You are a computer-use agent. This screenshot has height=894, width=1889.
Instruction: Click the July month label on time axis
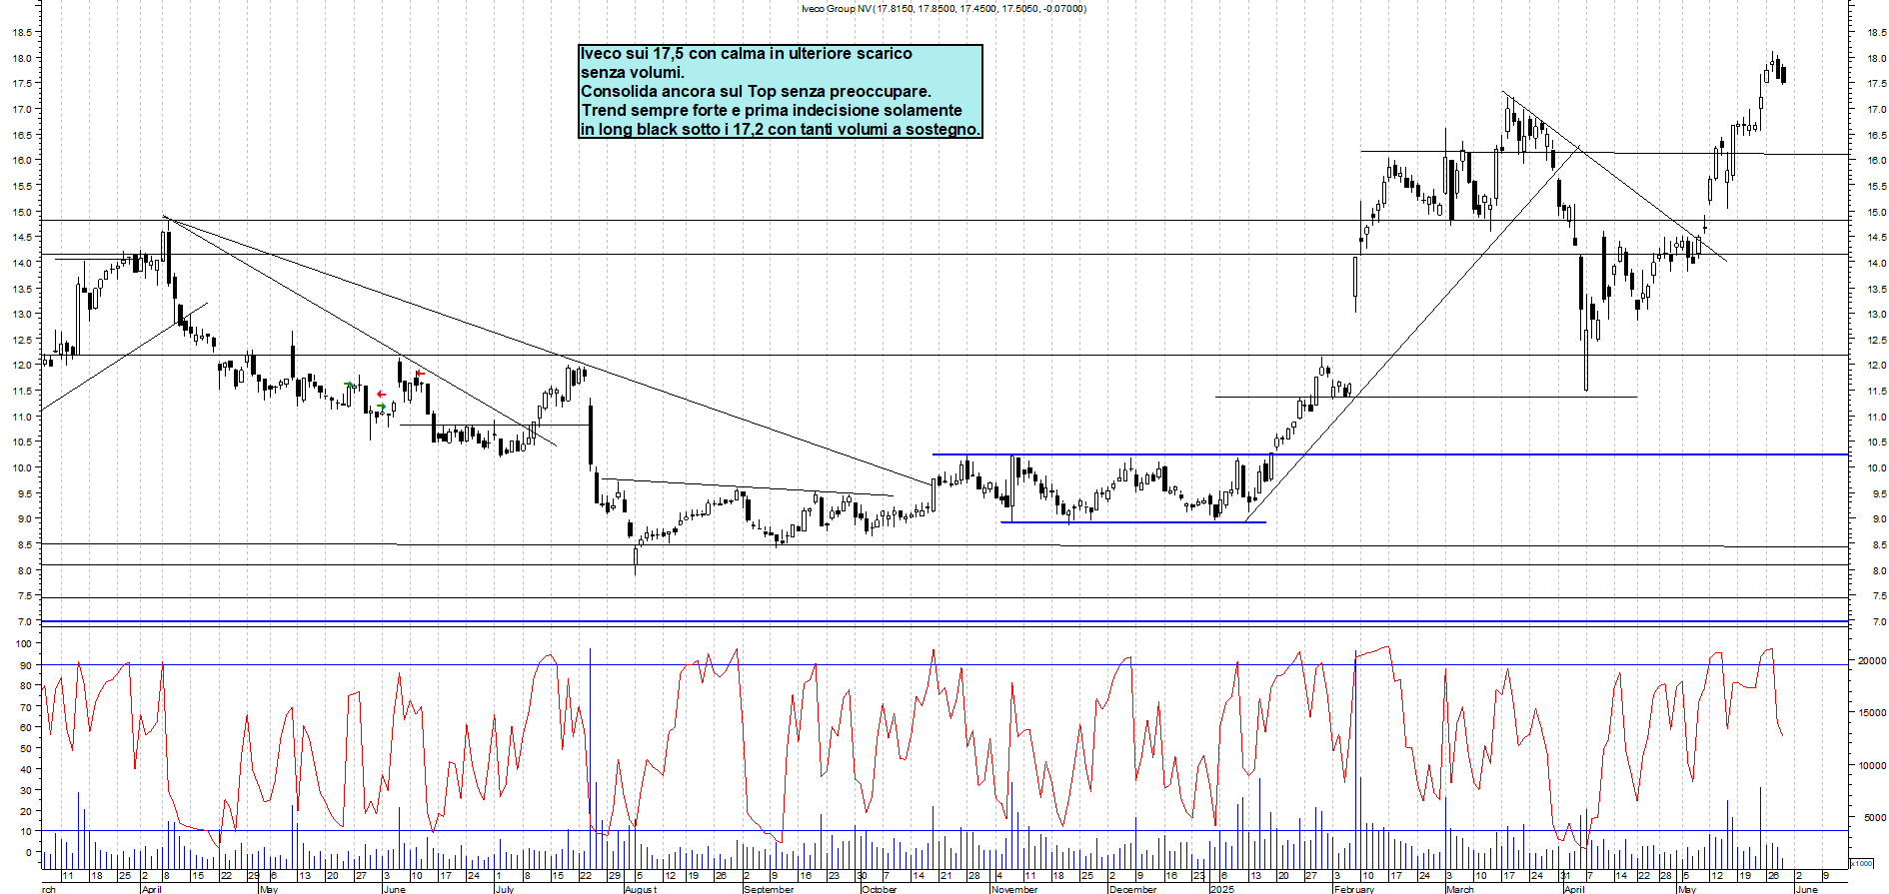pyautogui.click(x=505, y=889)
